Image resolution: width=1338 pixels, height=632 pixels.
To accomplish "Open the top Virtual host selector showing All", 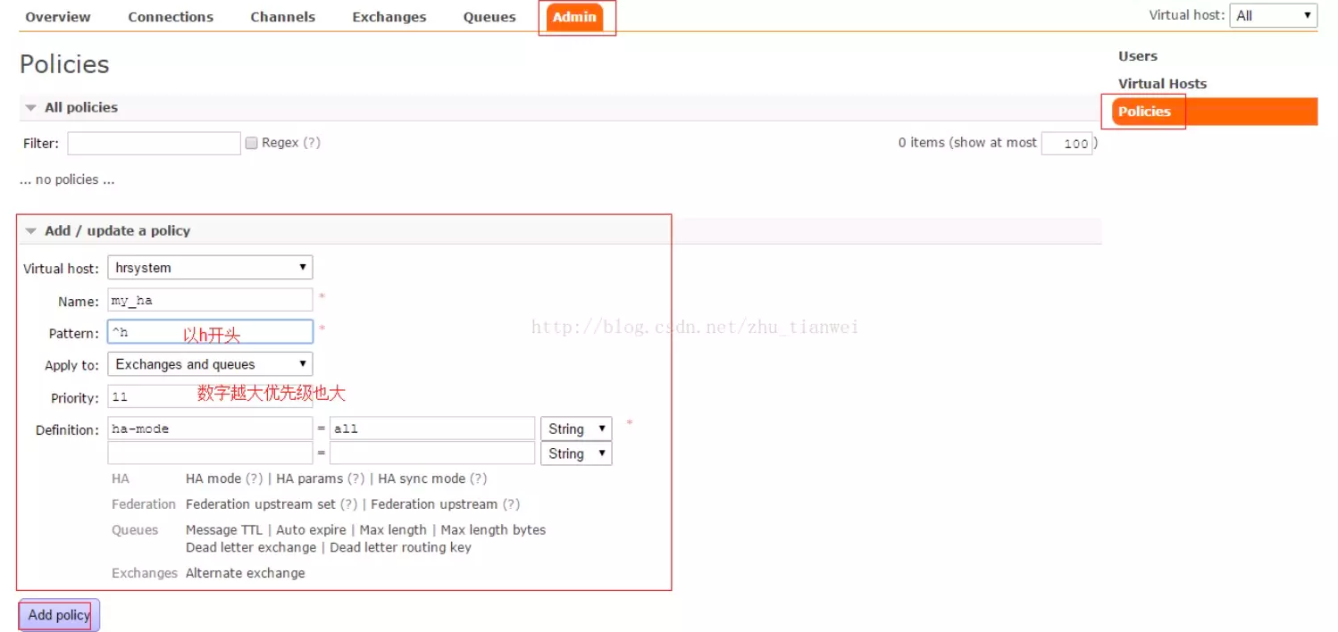I will (x=1273, y=15).
